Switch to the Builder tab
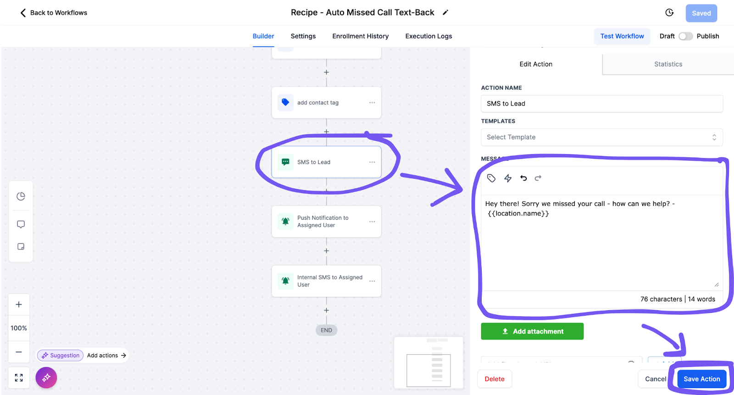 coord(263,36)
